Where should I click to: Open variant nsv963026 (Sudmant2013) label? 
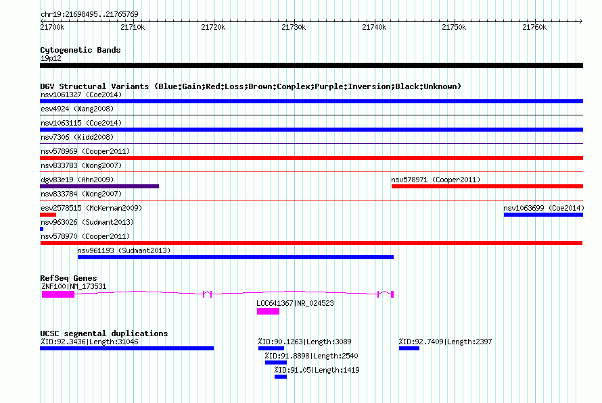(x=87, y=222)
